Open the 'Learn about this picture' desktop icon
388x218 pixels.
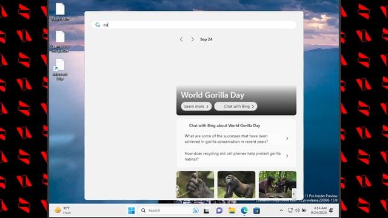click(x=60, y=42)
